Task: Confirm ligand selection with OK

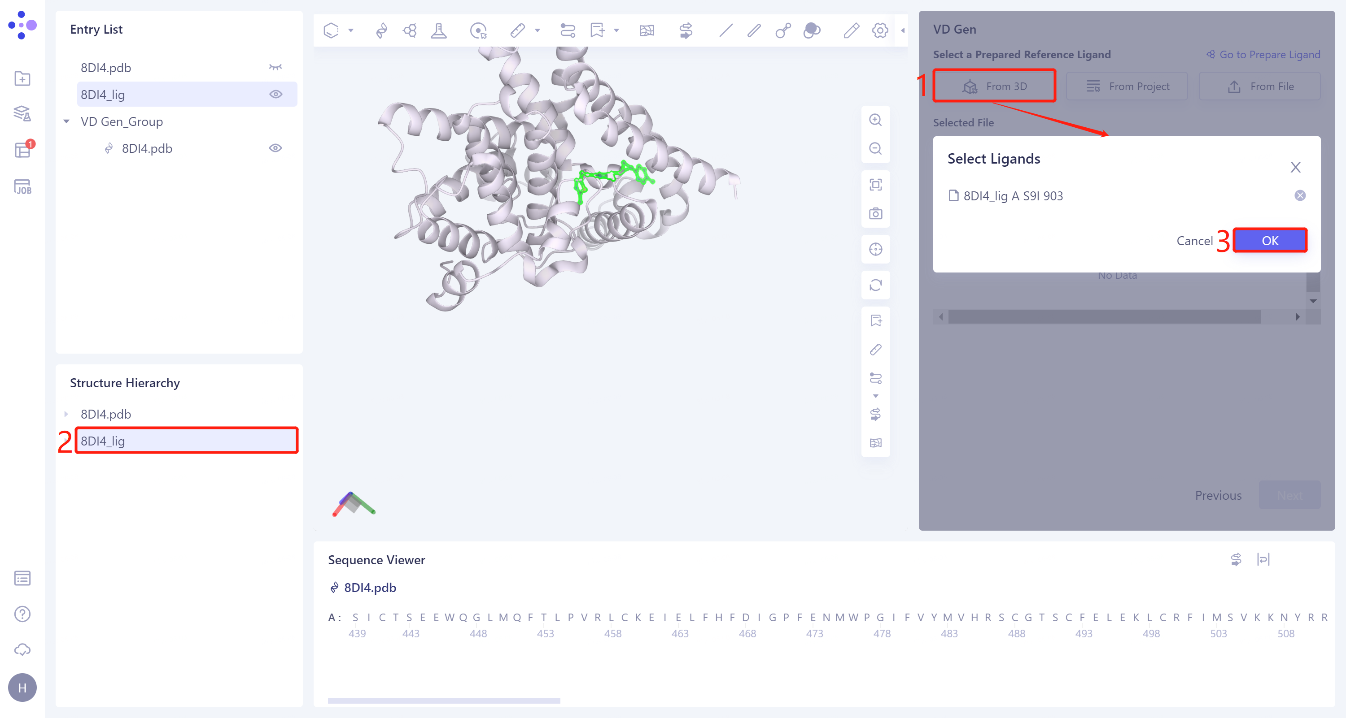Action: click(1270, 241)
